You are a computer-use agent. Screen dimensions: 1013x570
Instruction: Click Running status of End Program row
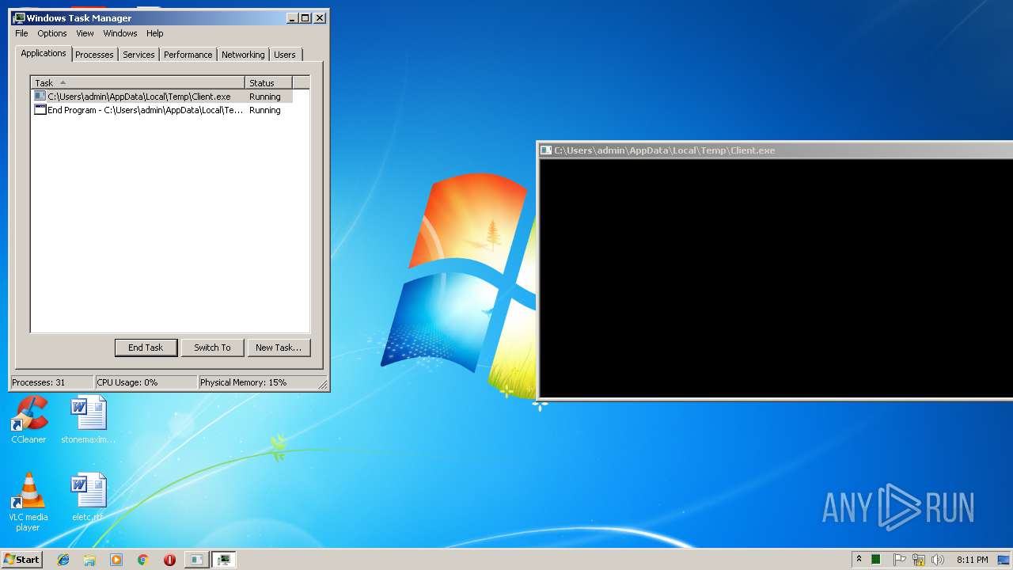[x=265, y=110]
